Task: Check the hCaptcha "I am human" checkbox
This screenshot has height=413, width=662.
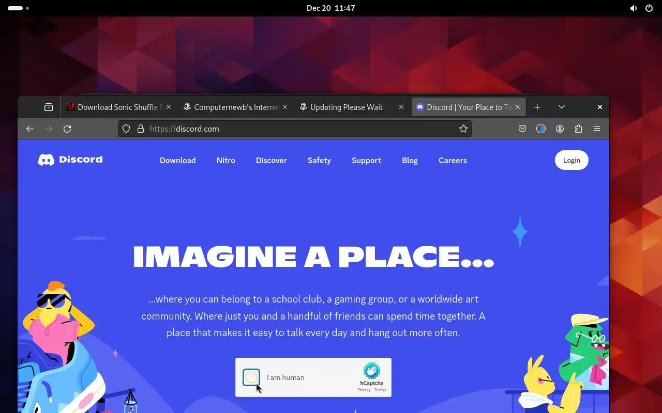Action: click(251, 377)
